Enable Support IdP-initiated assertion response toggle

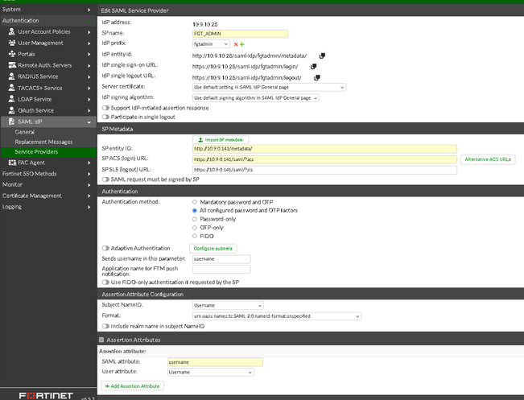coord(106,108)
